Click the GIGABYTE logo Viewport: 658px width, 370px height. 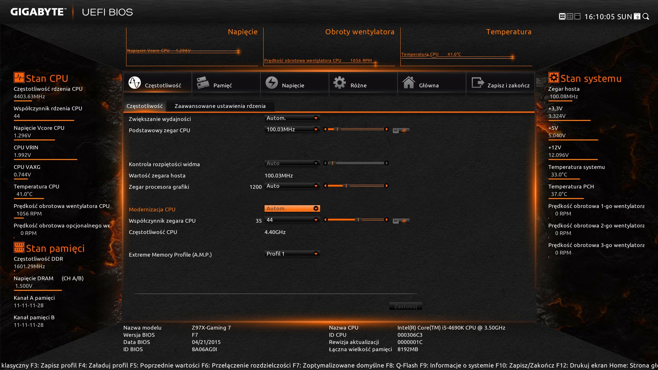[38, 12]
